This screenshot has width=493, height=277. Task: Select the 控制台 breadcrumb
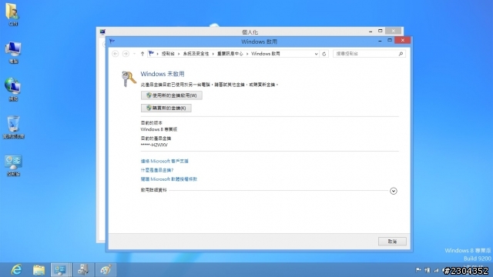click(168, 54)
